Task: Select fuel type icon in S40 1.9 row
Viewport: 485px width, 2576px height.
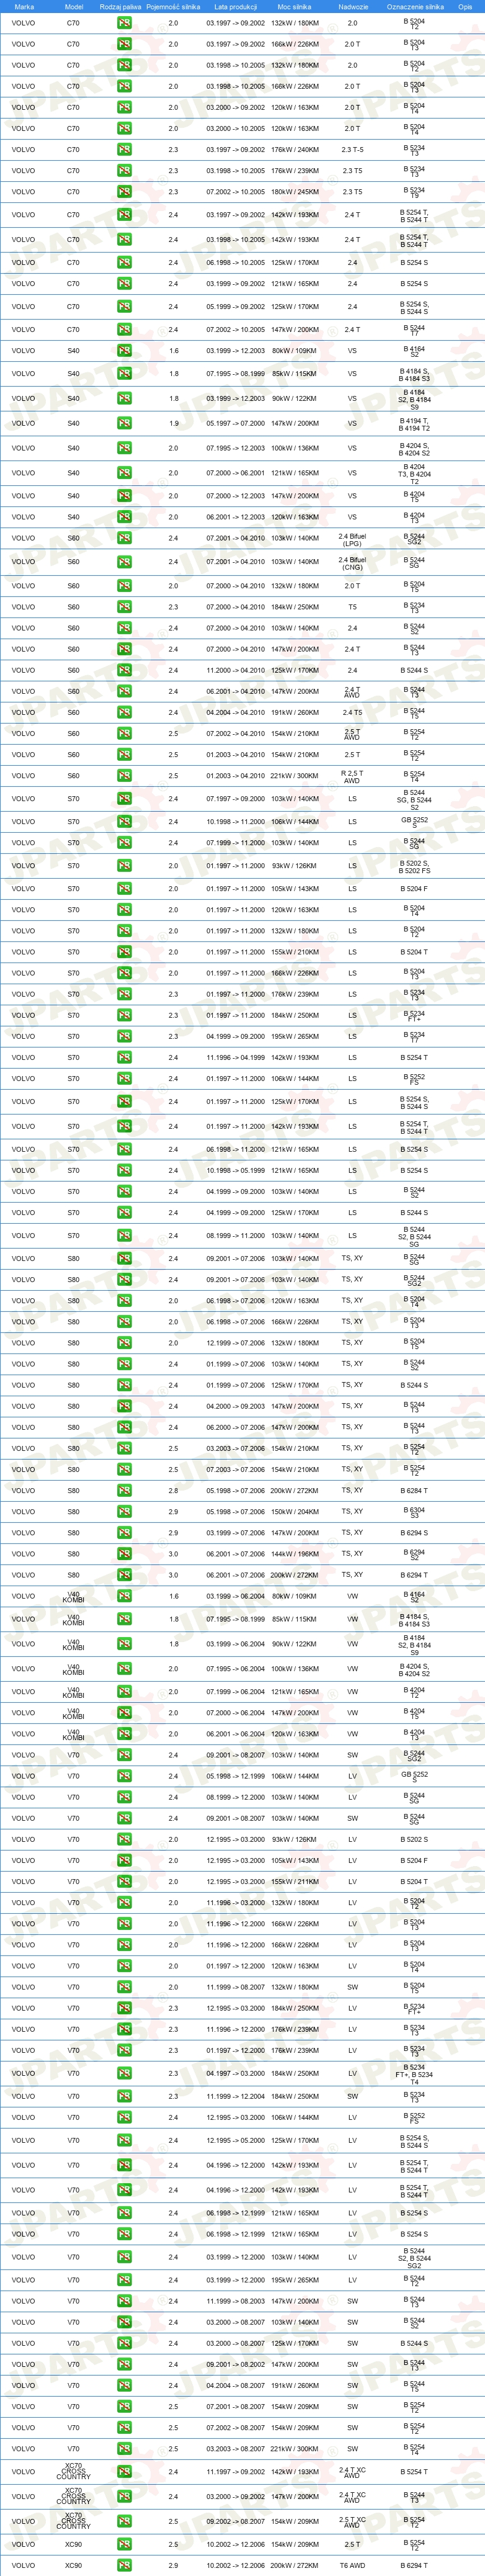Action: pos(124,423)
